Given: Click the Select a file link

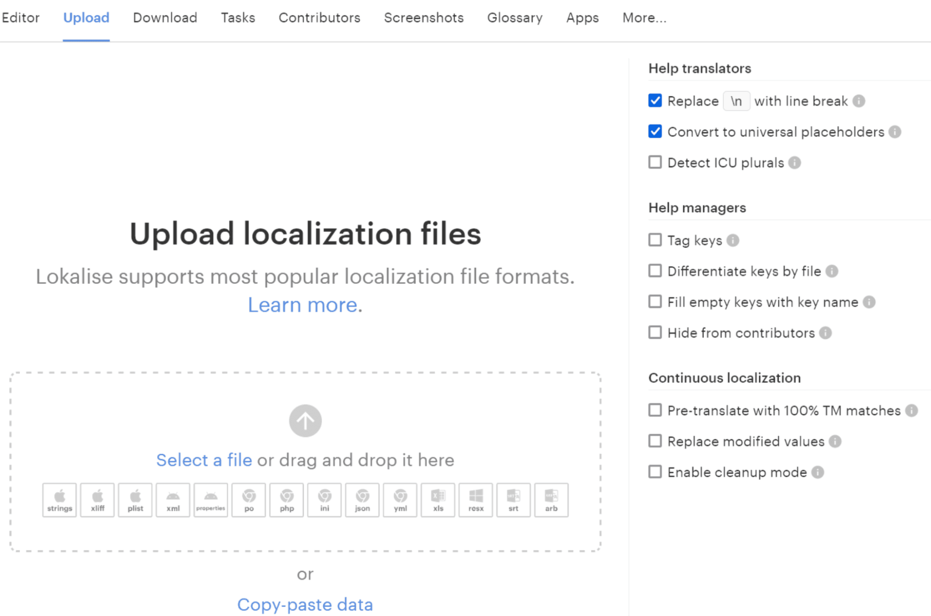Looking at the screenshot, I should tap(204, 460).
